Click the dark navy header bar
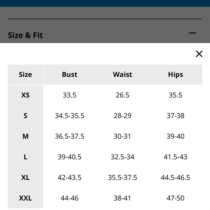 105,3
